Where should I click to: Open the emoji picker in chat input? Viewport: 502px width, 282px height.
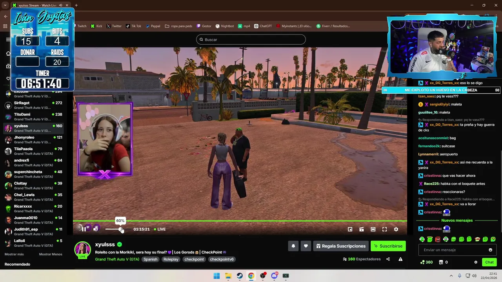(x=490, y=250)
